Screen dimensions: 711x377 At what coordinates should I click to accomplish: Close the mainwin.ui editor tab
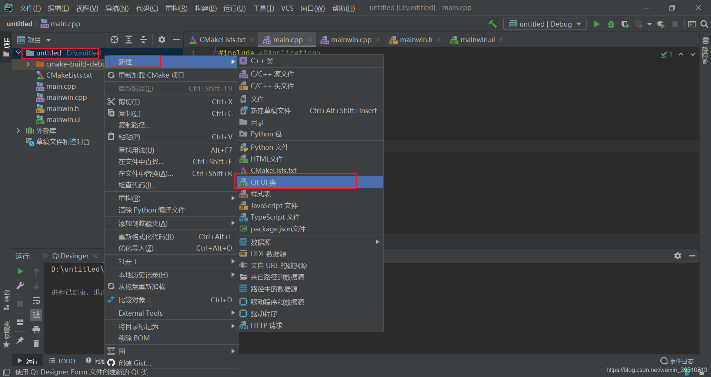point(501,40)
